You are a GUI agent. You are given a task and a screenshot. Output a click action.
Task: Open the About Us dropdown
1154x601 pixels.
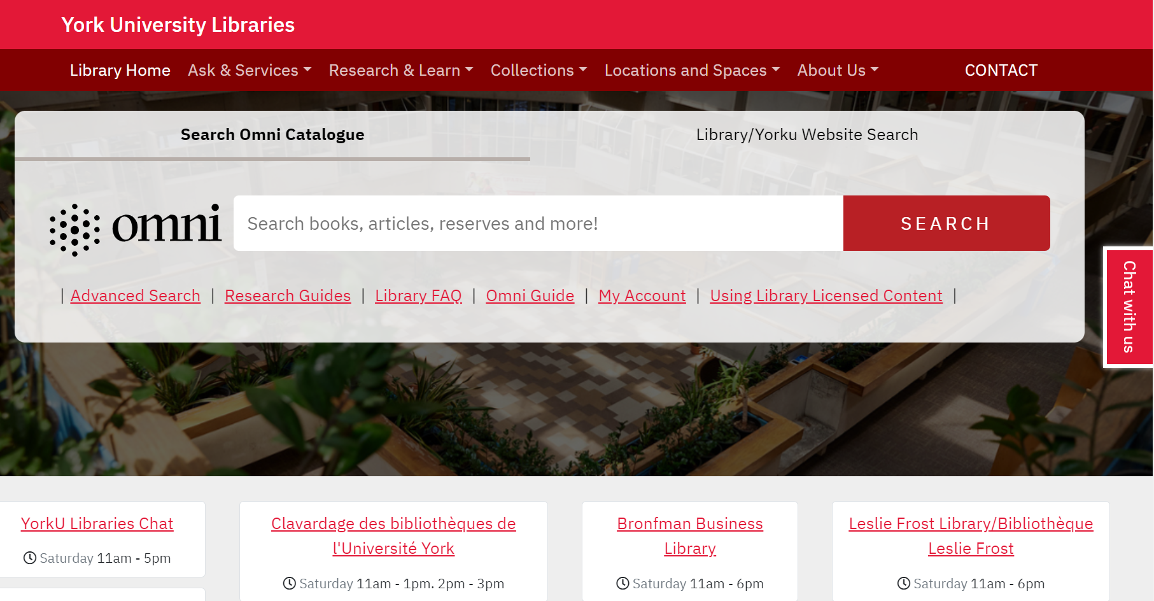coord(838,70)
